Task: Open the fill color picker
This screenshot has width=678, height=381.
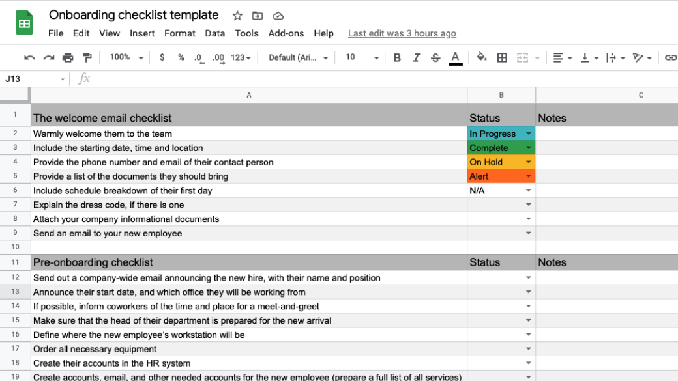Action: [x=481, y=57]
